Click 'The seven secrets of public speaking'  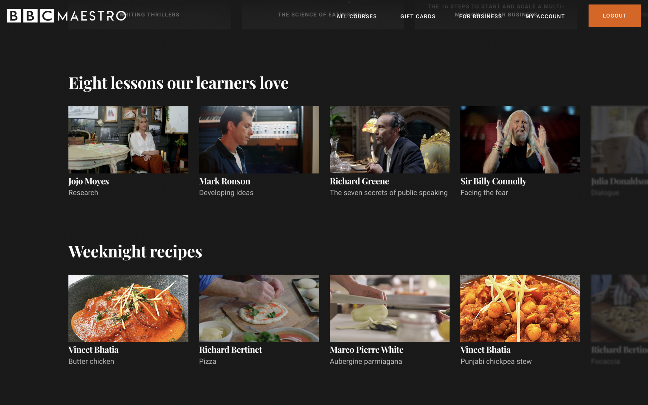click(x=389, y=193)
